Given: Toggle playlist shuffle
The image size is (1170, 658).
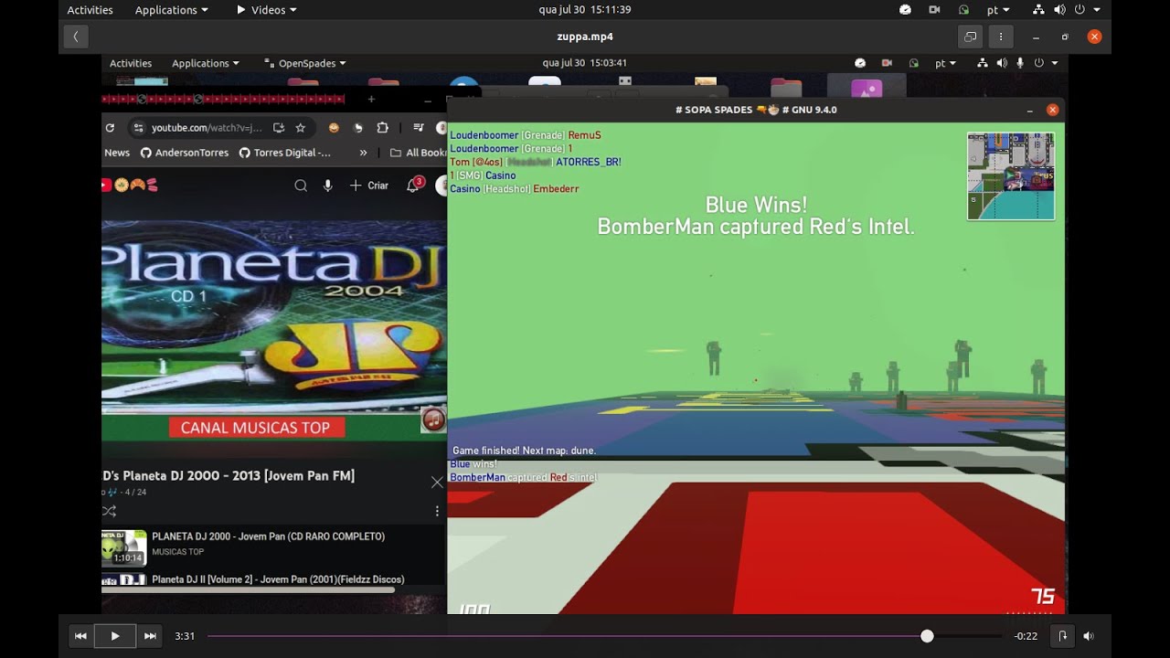Looking at the screenshot, I should 110,511.
